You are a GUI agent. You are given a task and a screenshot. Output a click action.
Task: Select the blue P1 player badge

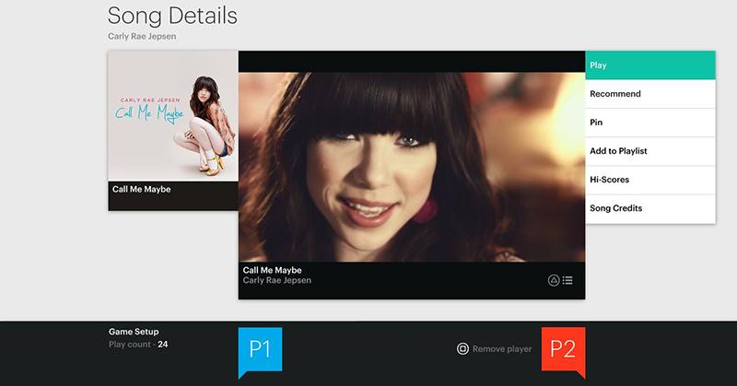click(260, 352)
